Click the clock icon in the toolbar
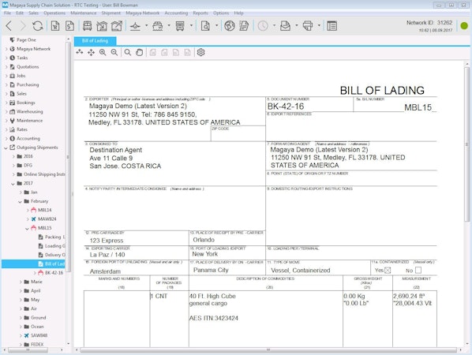The height and width of the screenshot is (355, 472). pos(263,26)
